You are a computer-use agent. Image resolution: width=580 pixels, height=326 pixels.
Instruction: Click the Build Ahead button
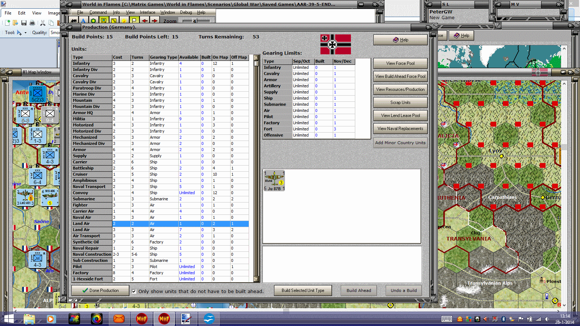coord(359,291)
